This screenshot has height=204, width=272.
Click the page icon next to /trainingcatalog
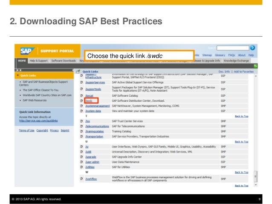[81, 131]
